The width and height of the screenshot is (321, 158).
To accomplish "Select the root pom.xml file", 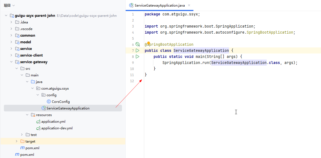I will click(27, 154).
